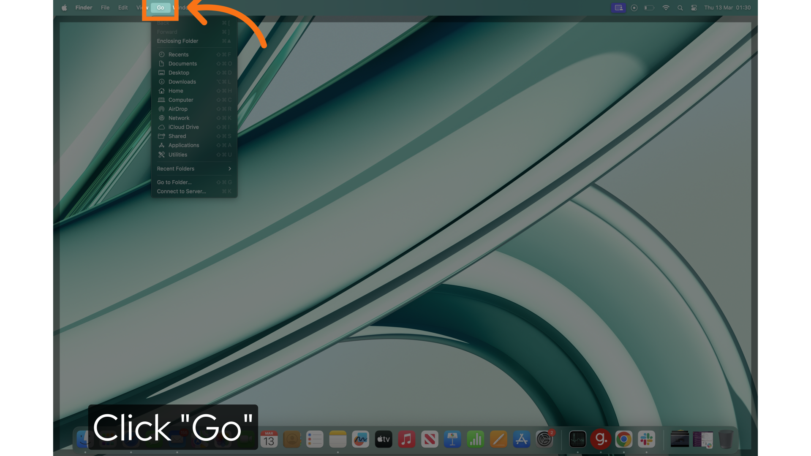Open Google Chrome in the Dock
Image resolution: width=811 pixels, height=456 pixels.
pos(623,440)
